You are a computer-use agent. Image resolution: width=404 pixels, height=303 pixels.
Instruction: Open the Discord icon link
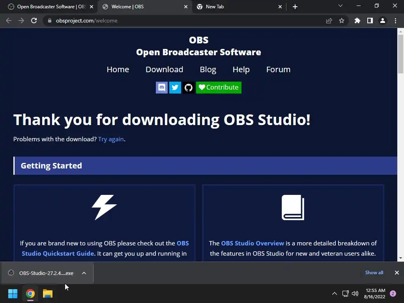[x=161, y=88]
